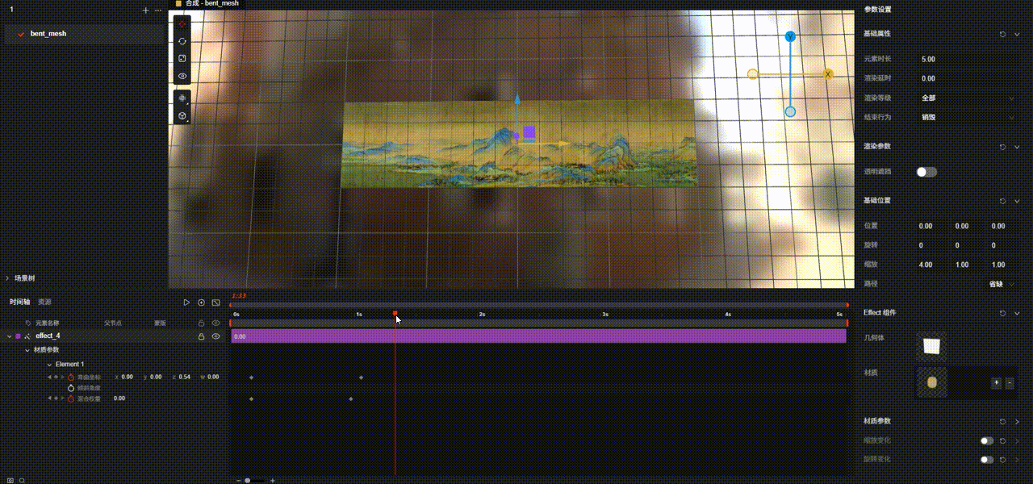The height and width of the screenshot is (484, 1033).
Task: Hide the effect_4 layer with eye icon
Action: tap(216, 336)
